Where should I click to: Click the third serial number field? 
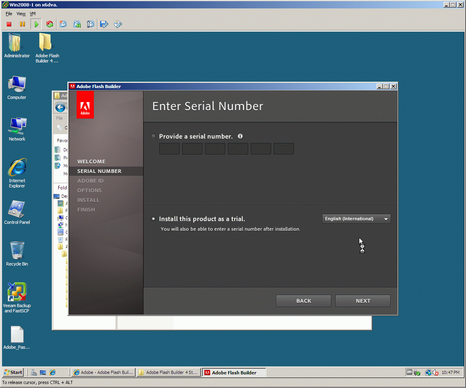click(215, 149)
